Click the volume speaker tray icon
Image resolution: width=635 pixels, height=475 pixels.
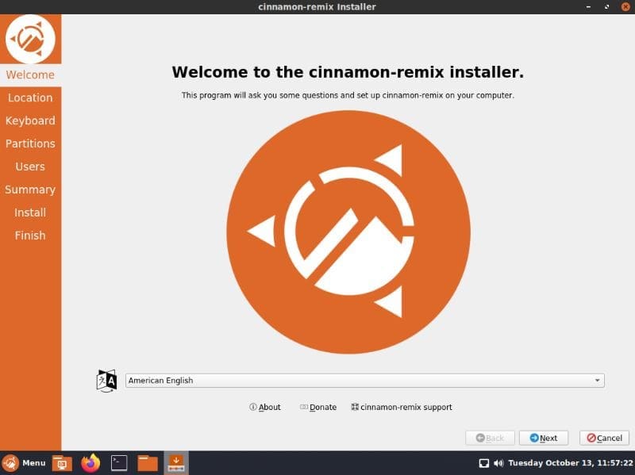pyautogui.click(x=498, y=463)
